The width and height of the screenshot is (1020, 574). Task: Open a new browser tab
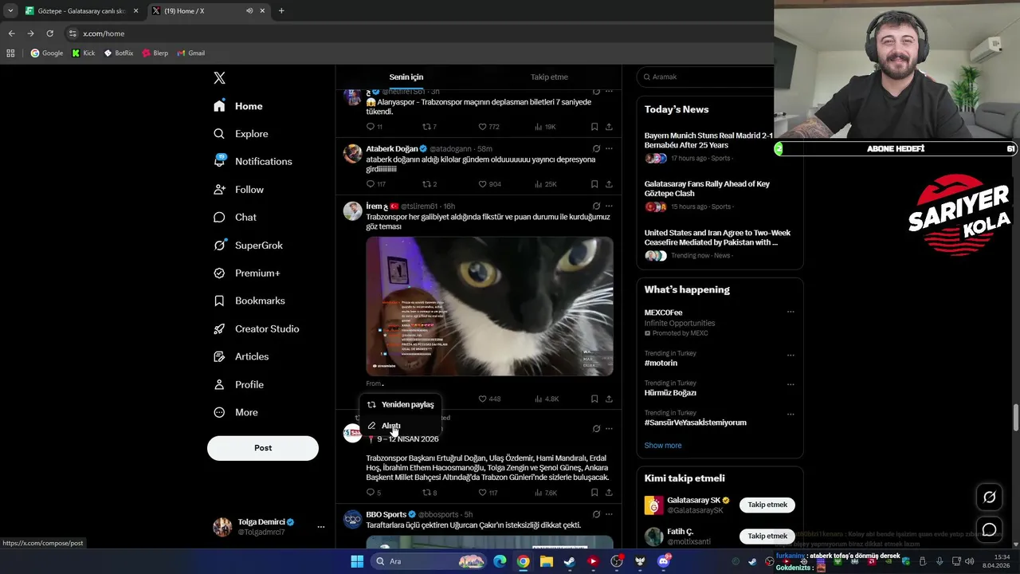(x=281, y=10)
